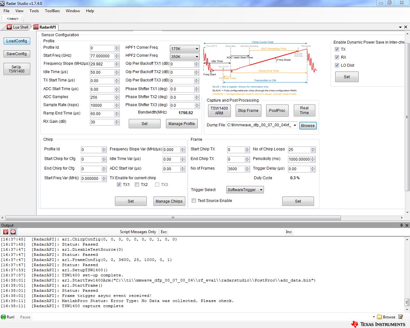This screenshot has height=328, width=410.
Task: Click SetUp TSW1400 button
Action: [17, 69]
